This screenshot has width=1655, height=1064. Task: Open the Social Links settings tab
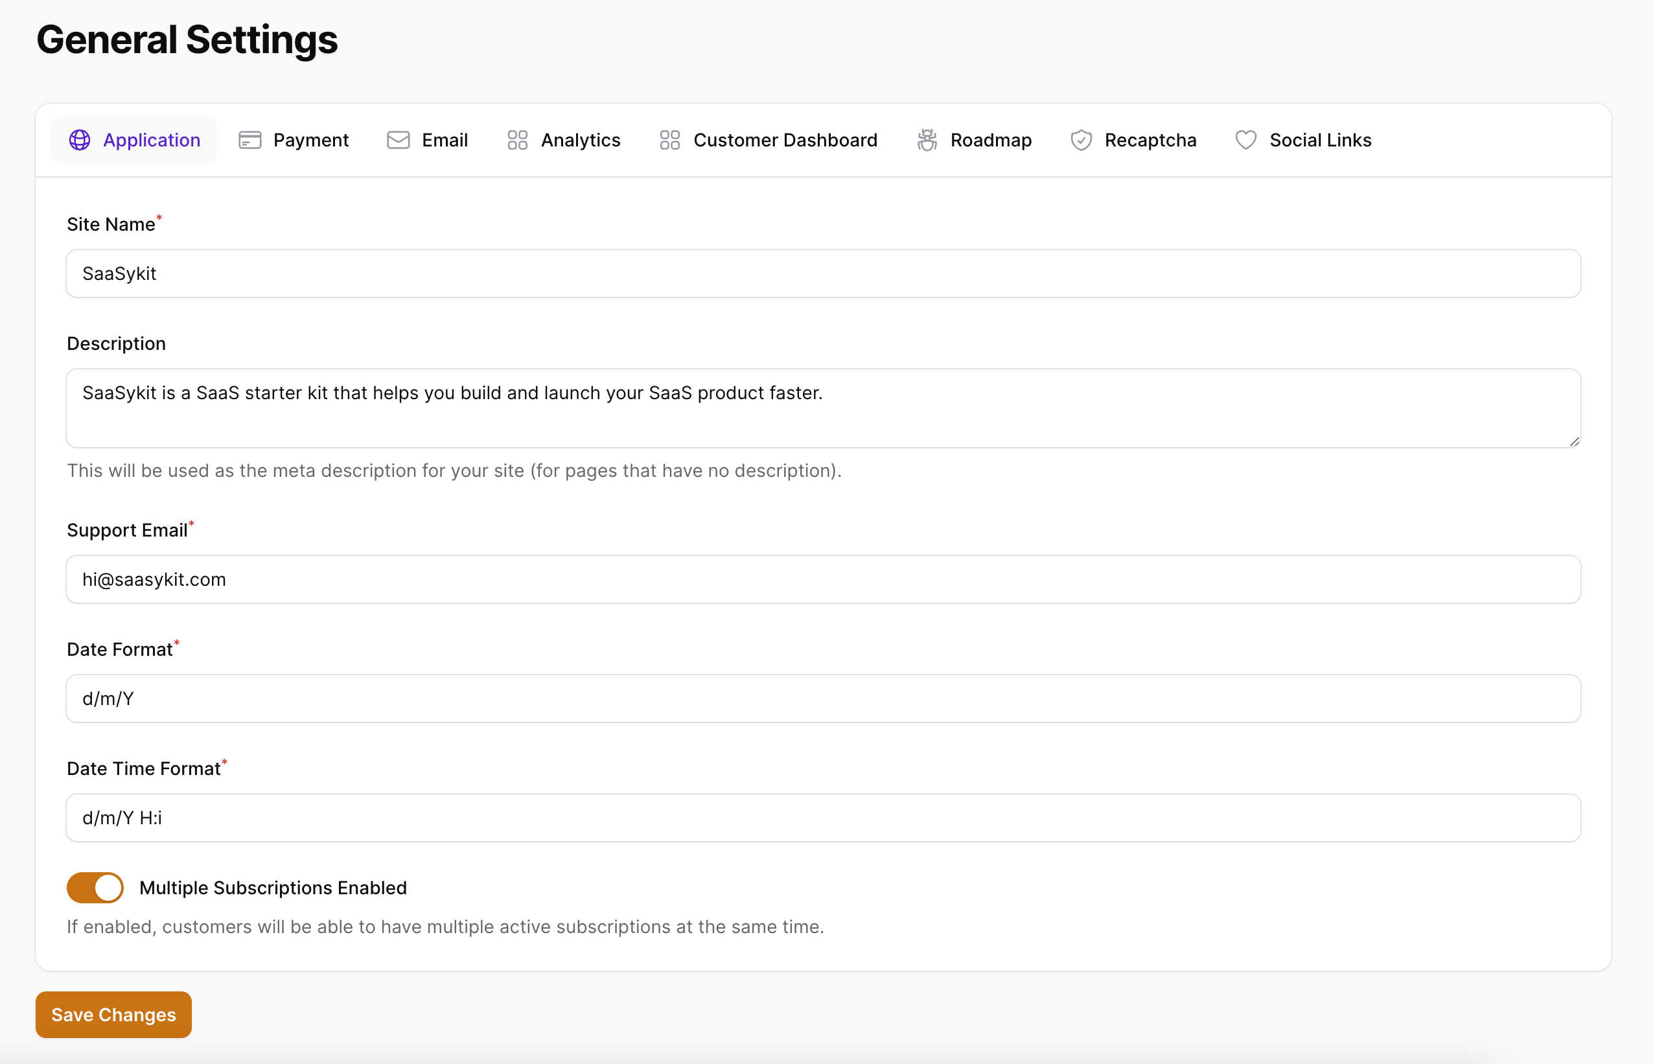pos(1302,140)
